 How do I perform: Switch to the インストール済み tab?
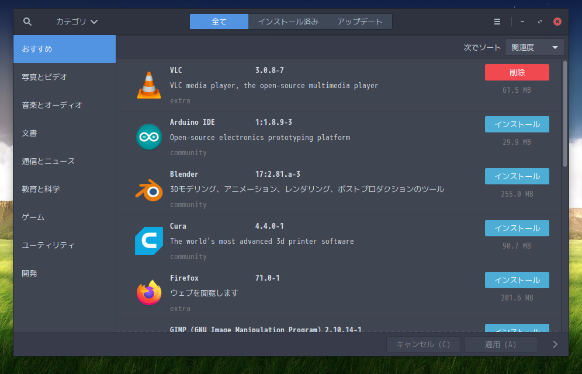click(288, 22)
